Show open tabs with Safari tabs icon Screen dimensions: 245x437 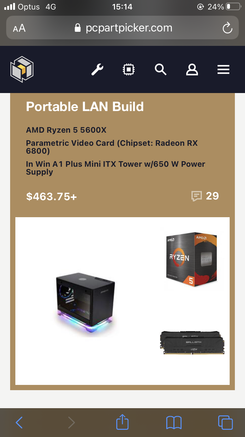click(x=225, y=422)
